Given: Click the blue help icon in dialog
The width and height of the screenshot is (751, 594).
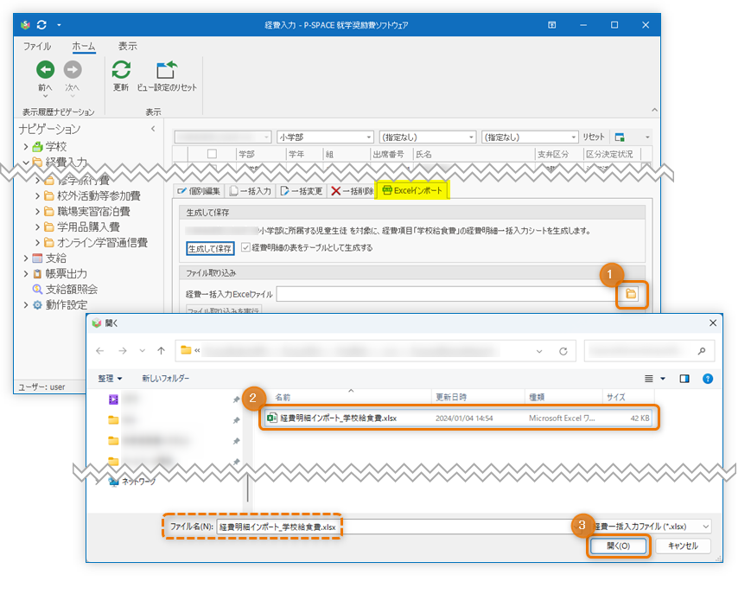Looking at the screenshot, I should coord(708,379).
